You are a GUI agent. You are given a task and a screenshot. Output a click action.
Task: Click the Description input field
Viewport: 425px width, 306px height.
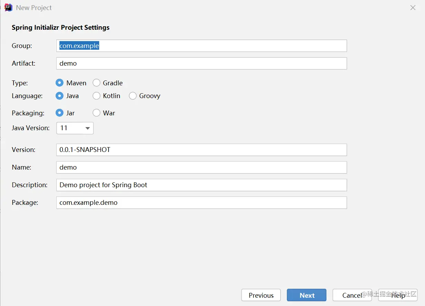(x=201, y=185)
